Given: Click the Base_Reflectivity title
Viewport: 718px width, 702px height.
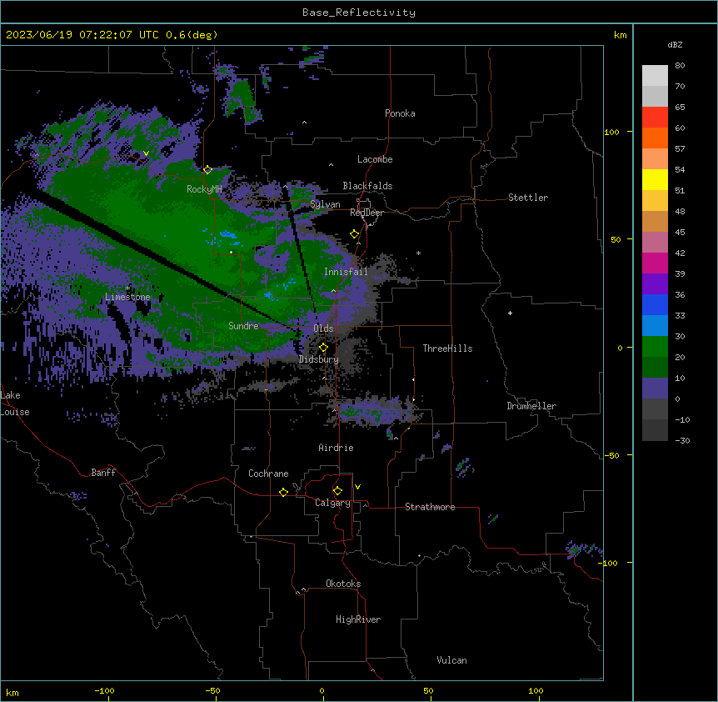Looking at the screenshot, I should (x=359, y=13).
